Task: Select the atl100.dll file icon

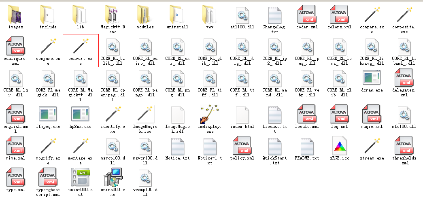Action: click(x=242, y=15)
